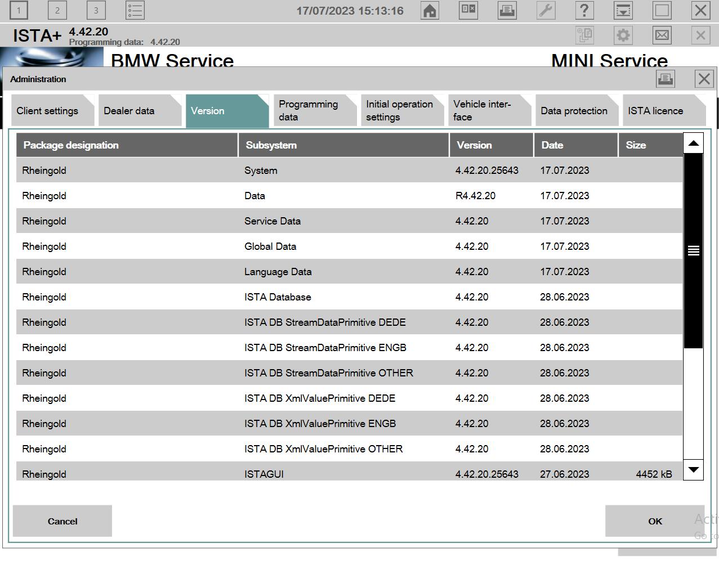Screen dimensions: 719x561
Task: Click scrollbar up arrow in version table
Action: [694, 143]
